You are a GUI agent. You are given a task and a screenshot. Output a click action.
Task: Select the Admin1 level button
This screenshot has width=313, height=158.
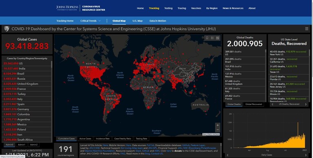(x=22, y=145)
